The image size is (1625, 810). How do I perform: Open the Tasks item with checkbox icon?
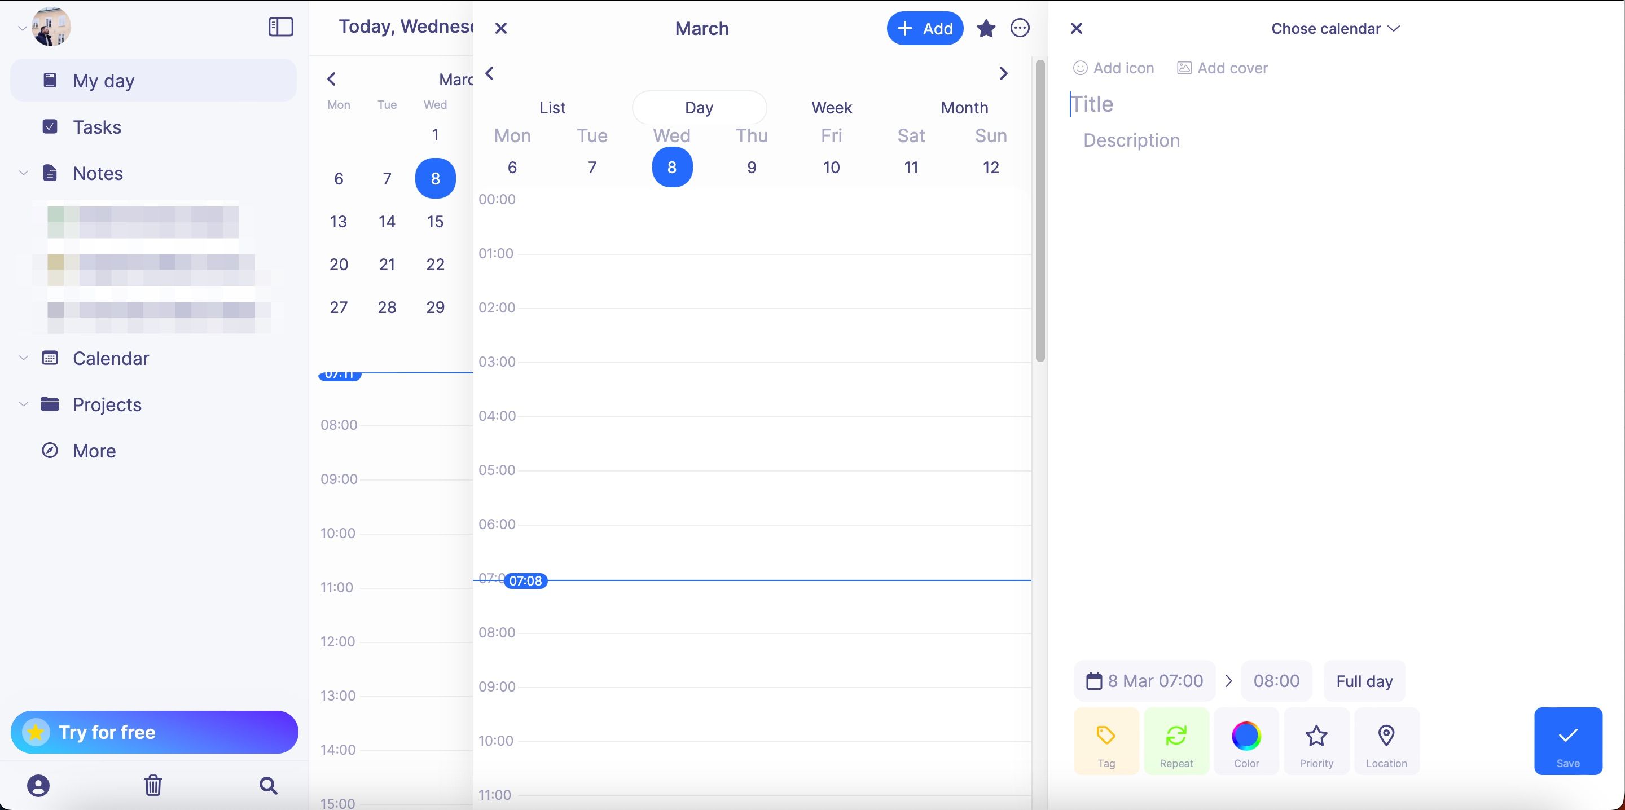point(96,127)
